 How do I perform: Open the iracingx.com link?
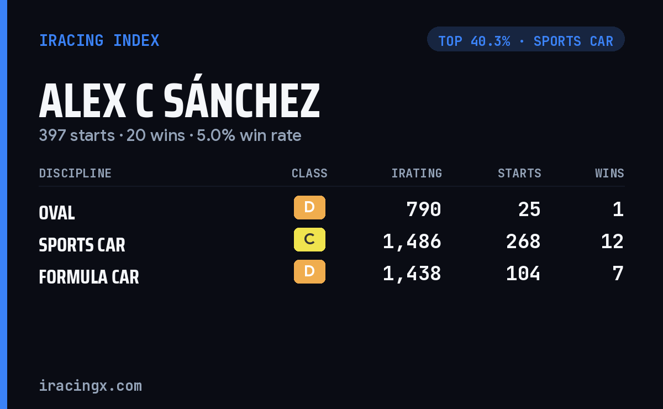90,386
